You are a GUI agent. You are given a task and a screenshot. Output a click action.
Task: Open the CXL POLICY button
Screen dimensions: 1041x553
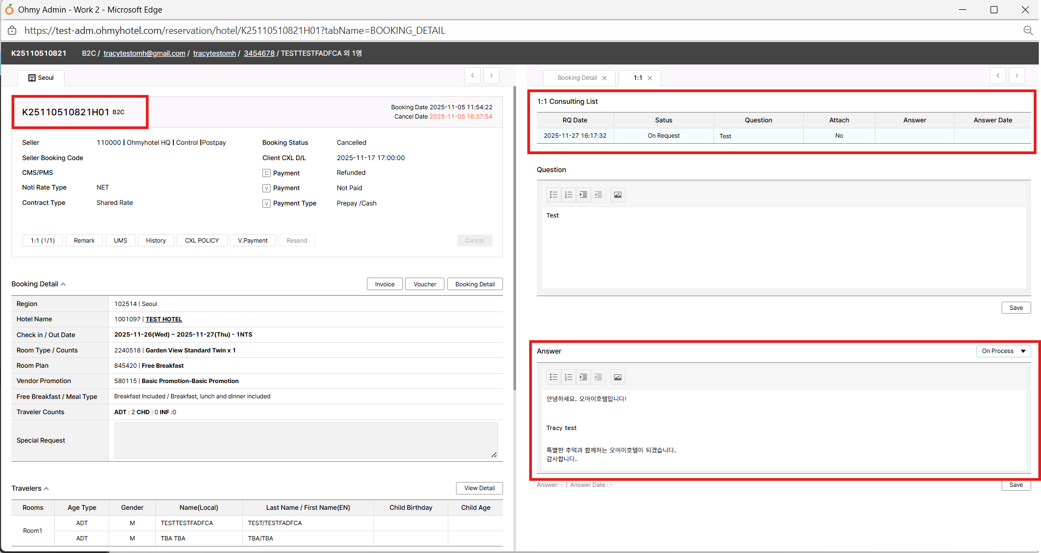click(x=202, y=240)
